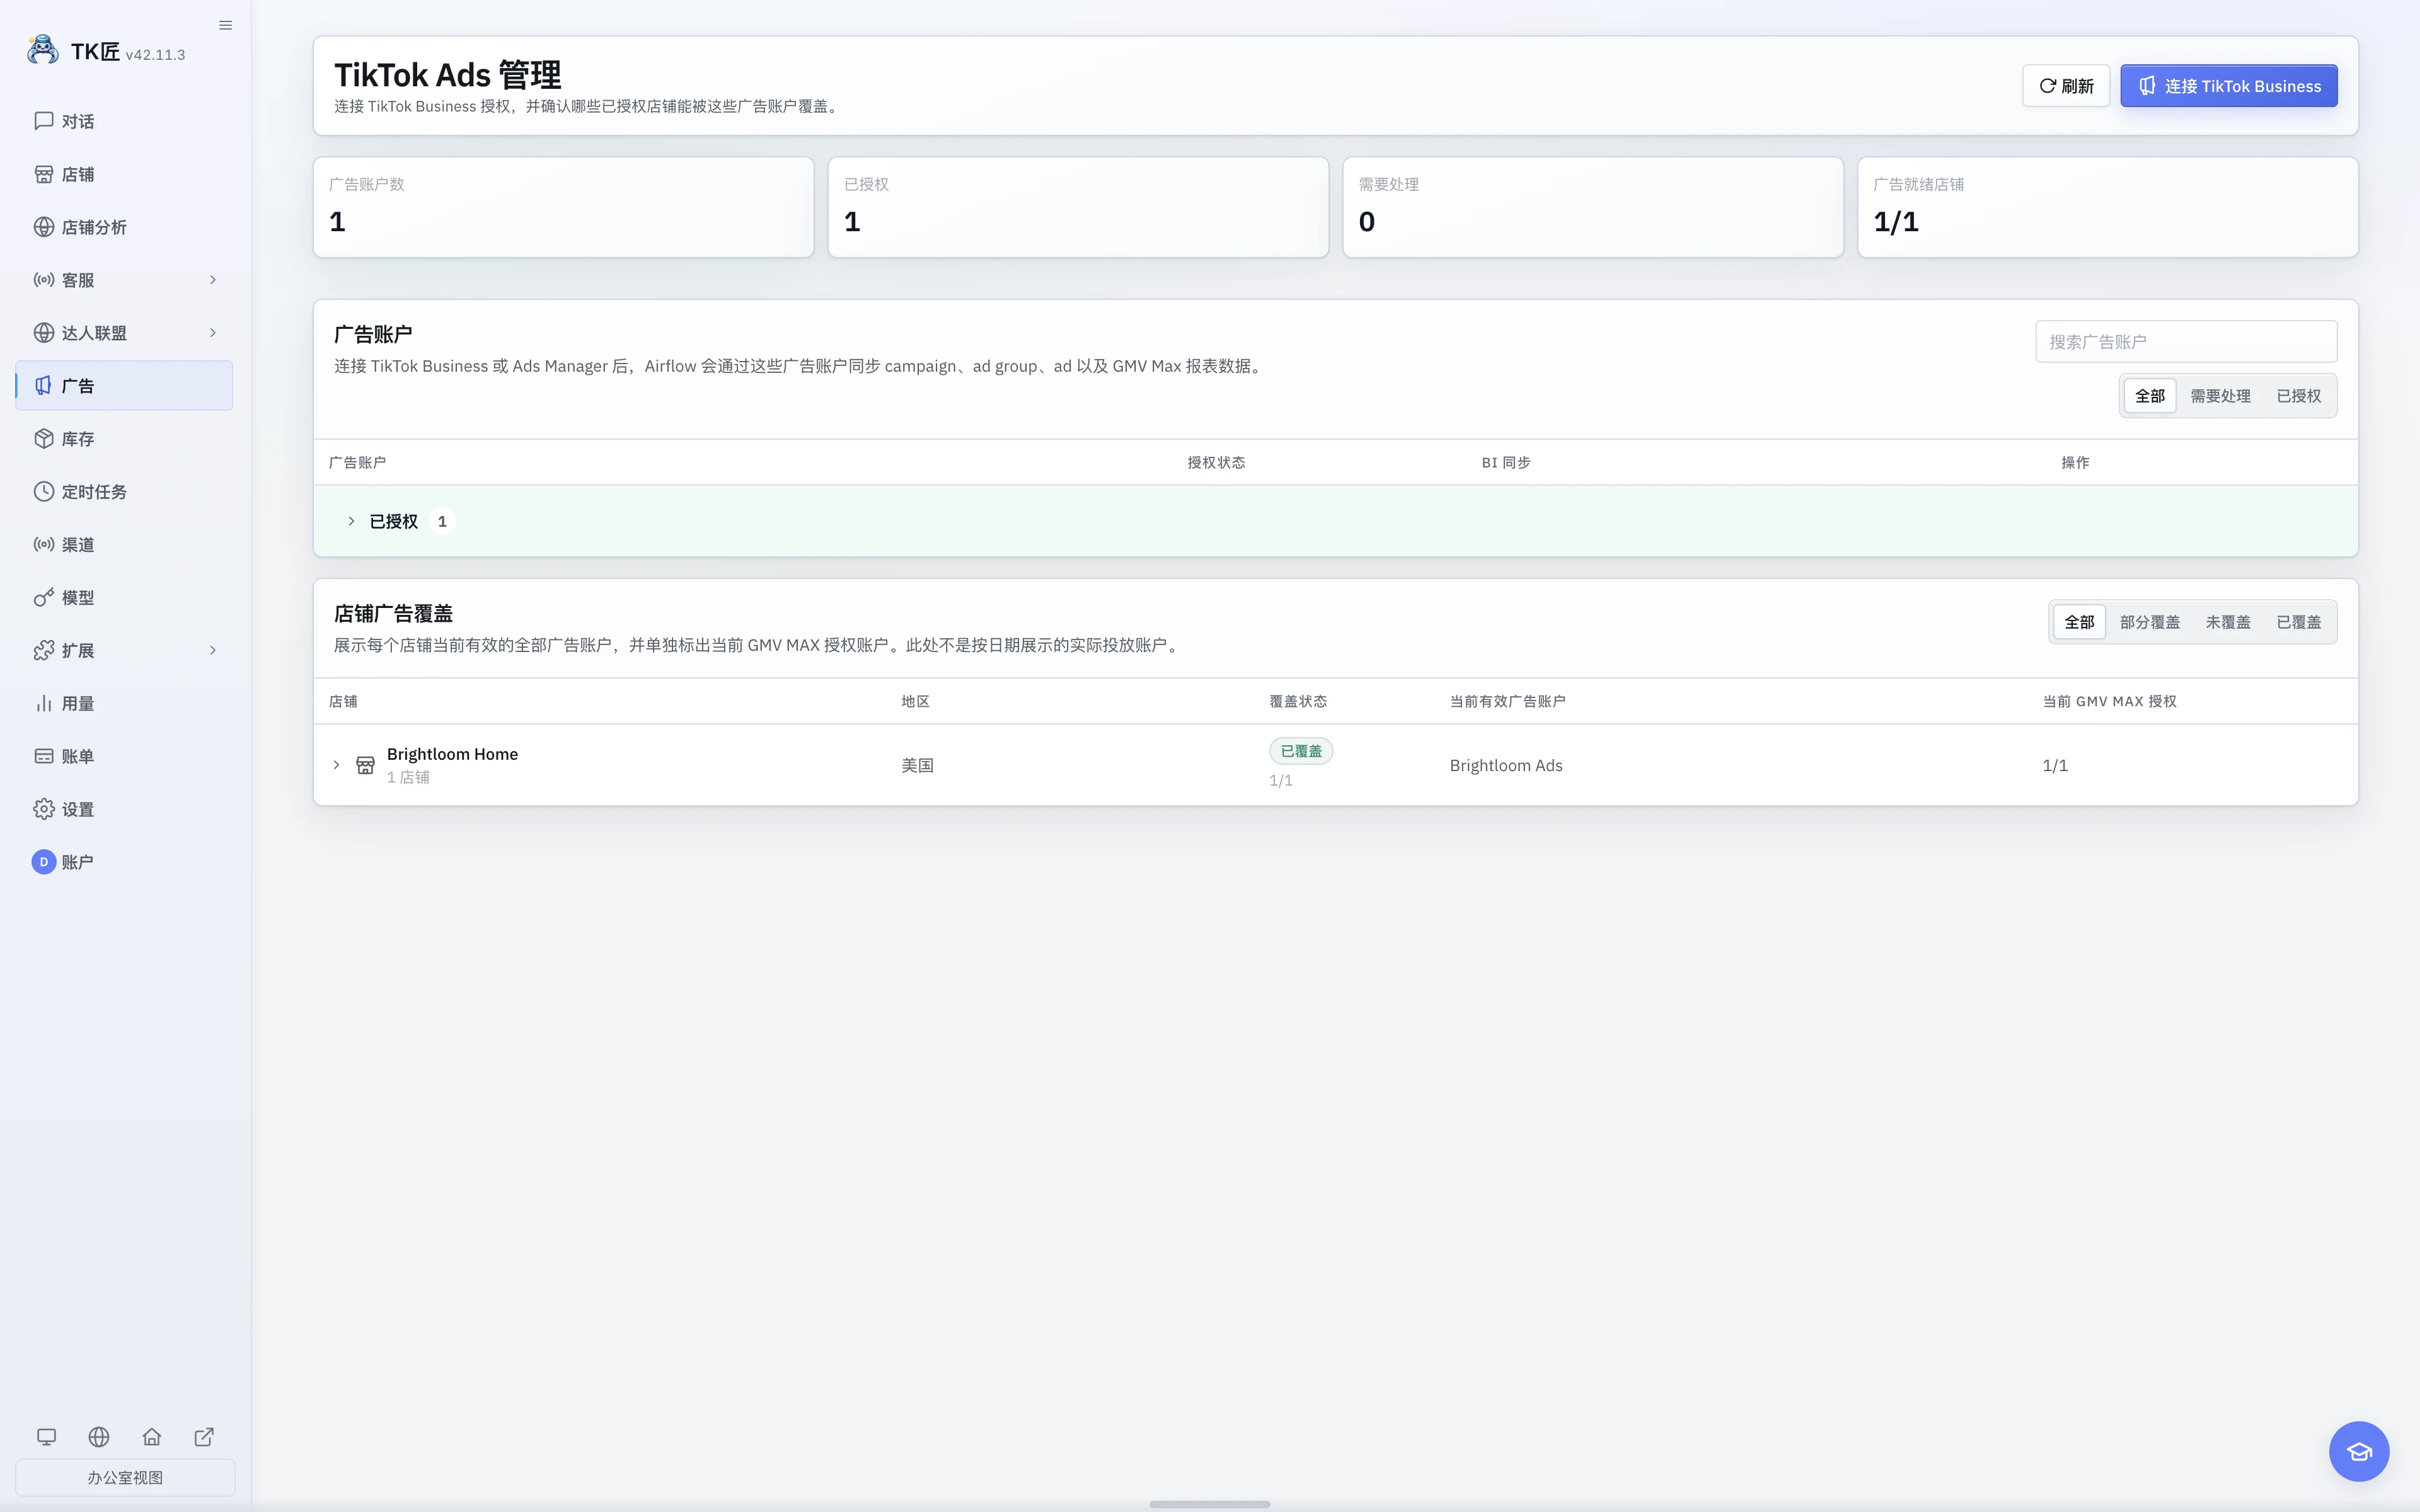
Task: Click the Brightloom Ads account cell
Action: [1506, 765]
